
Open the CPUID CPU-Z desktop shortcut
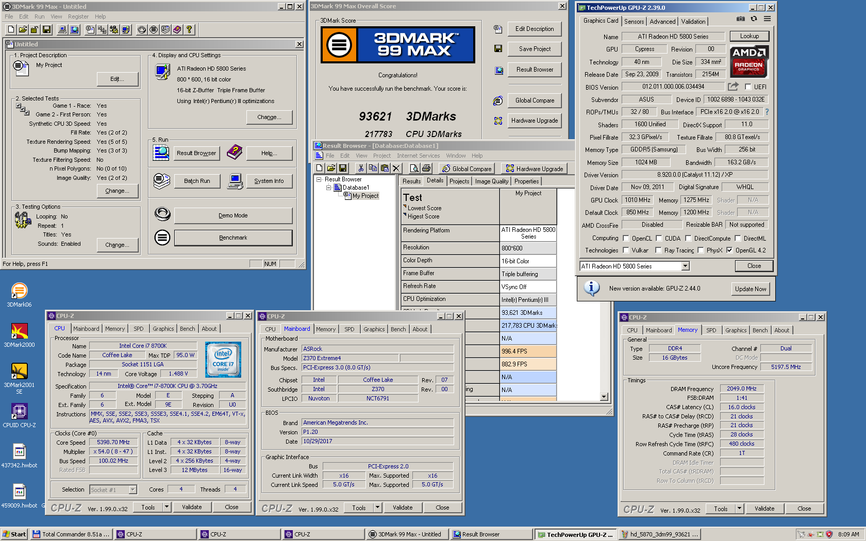click(x=19, y=415)
